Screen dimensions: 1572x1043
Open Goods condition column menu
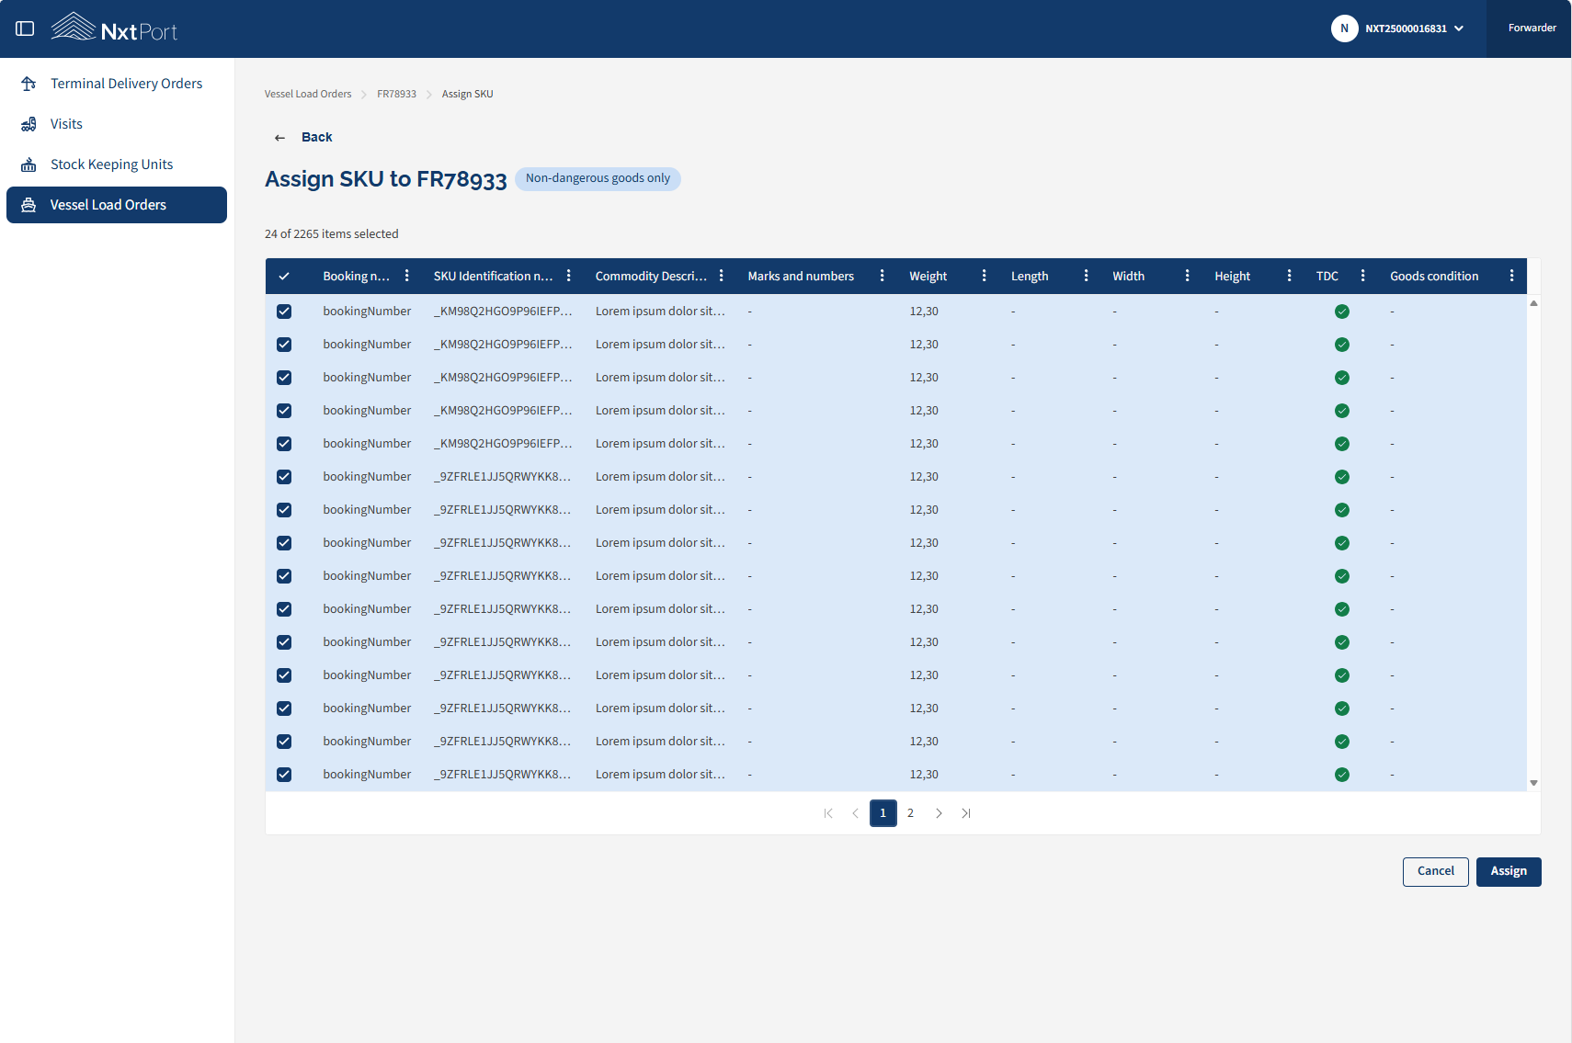pyautogui.click(x=1512, y=276)
